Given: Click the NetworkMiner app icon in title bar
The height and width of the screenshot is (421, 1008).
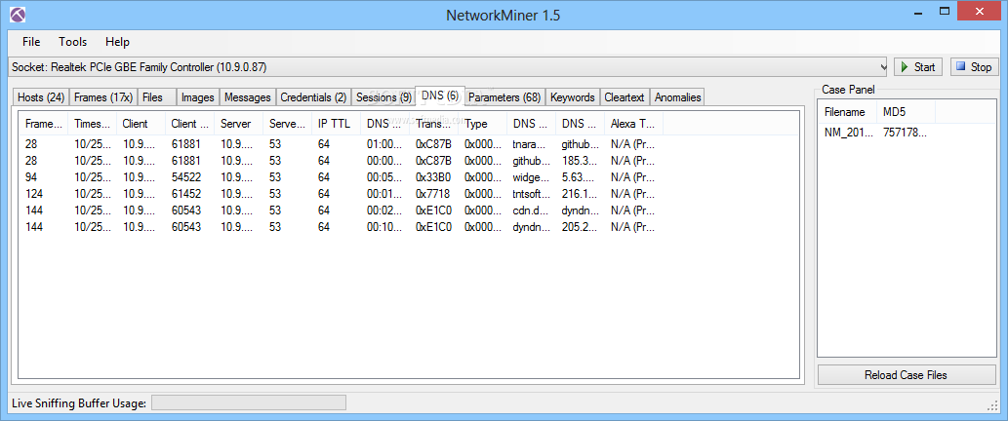Looking at the screenshot, I should coord(19,14).
